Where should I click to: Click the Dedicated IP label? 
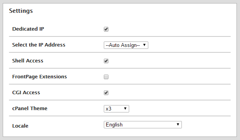28,29
